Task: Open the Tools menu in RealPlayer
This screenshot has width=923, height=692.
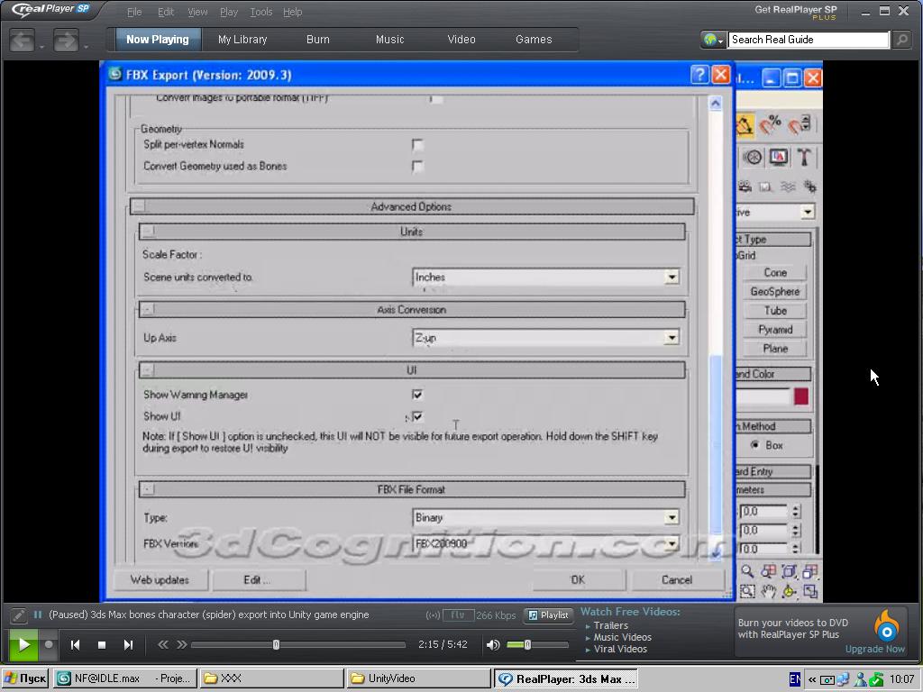Action: pyautogui.click(x=260, y=12)
